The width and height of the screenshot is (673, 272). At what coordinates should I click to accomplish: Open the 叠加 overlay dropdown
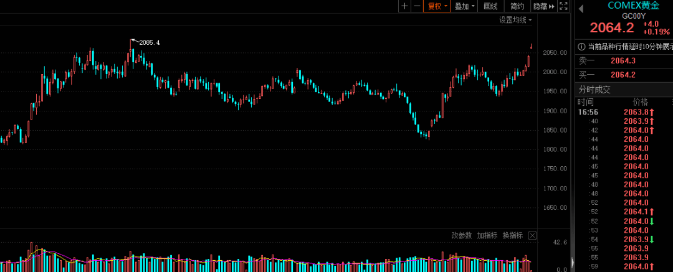465,6
